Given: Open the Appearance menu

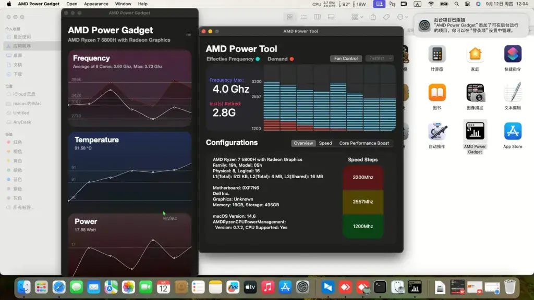Looking at the screenshot, I should tap(96, 4).
